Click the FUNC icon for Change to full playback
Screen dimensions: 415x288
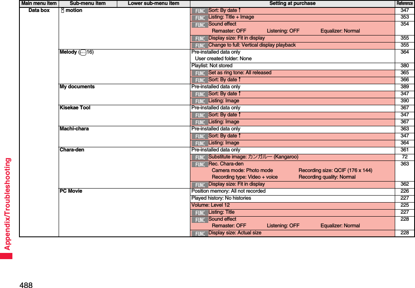tap(200, 45)
